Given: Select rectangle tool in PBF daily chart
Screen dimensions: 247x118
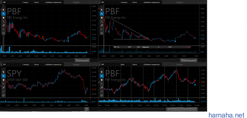Looking at the screenshot, I should (102, 95).
